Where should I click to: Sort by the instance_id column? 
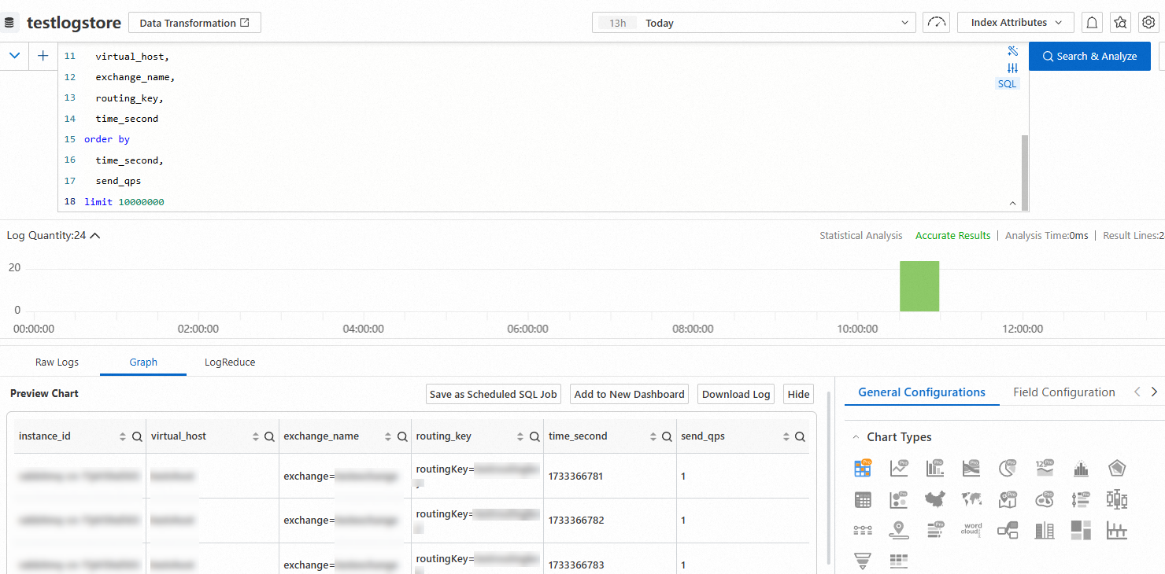(122, 437)
